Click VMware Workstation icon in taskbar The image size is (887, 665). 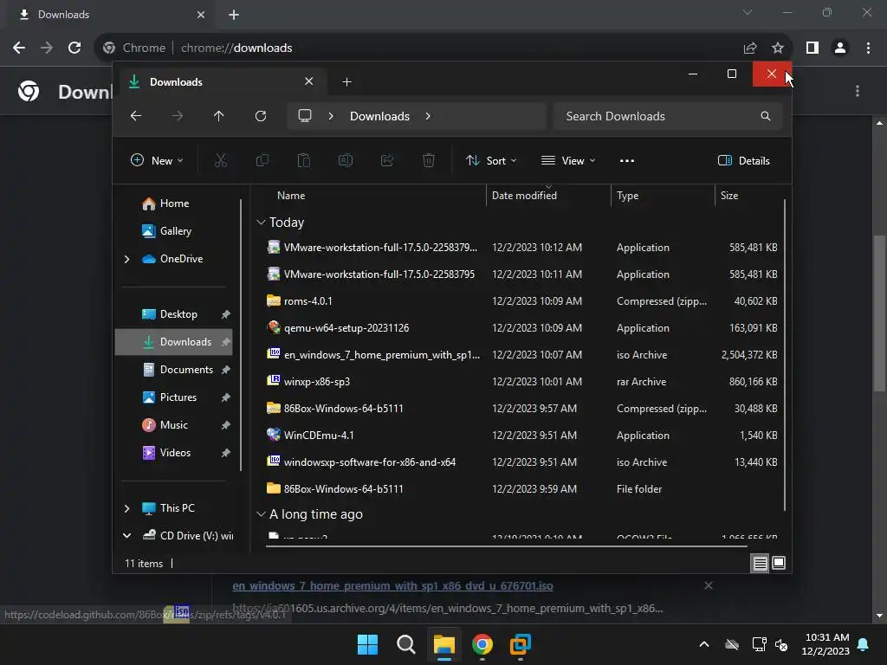click(520, 644)
